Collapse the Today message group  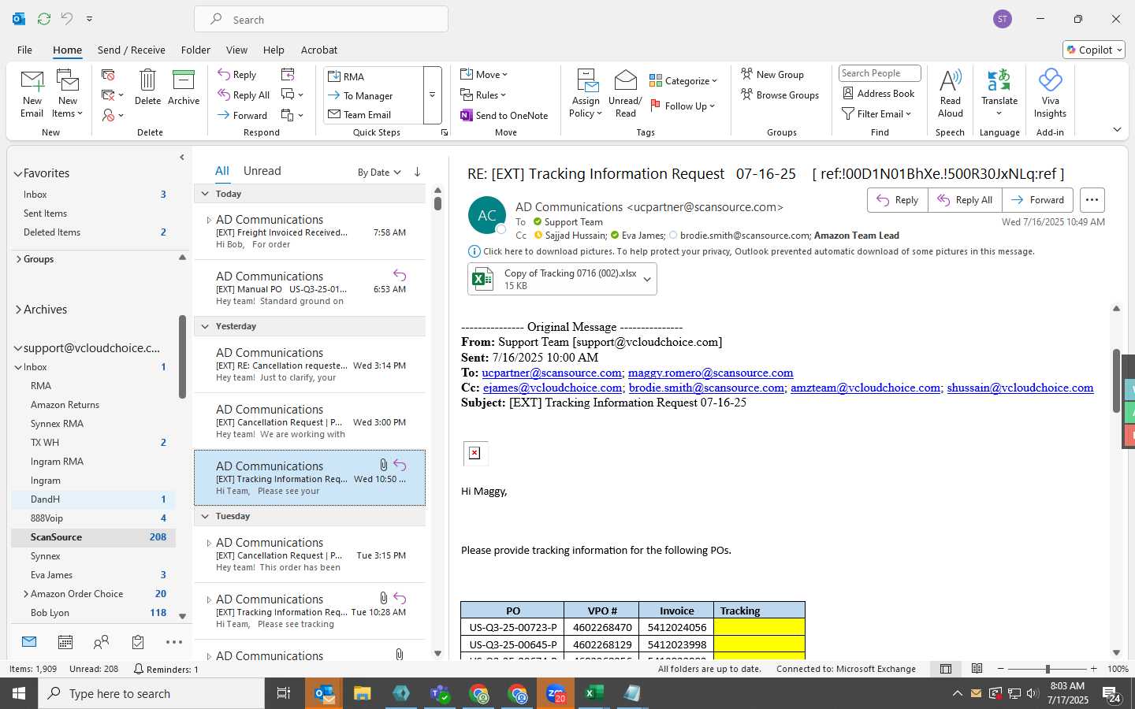(x=205, y=194)
